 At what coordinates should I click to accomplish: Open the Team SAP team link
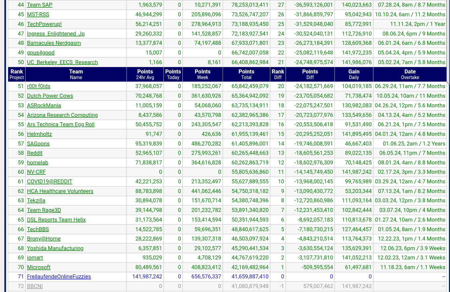click(40, 5)
